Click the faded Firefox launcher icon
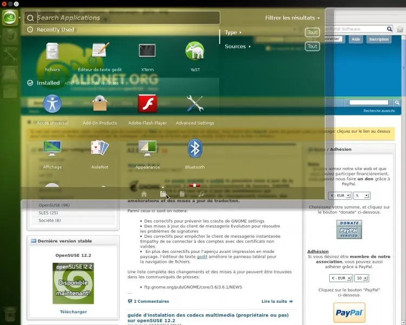The image size is (406, 325). click(x=10, y=36)
